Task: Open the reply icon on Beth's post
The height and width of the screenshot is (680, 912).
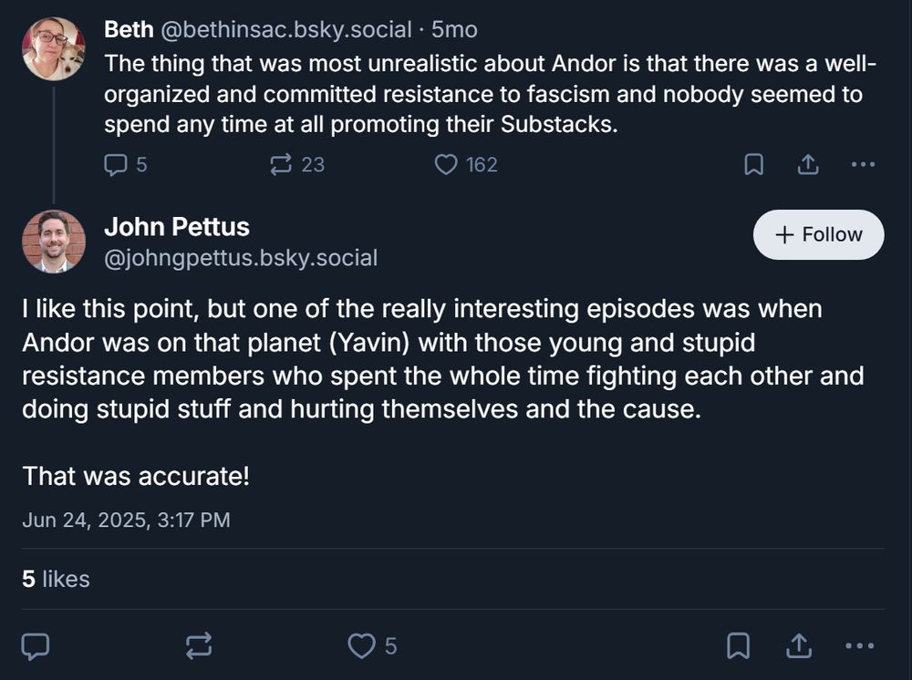Action: tap(115, 164)
